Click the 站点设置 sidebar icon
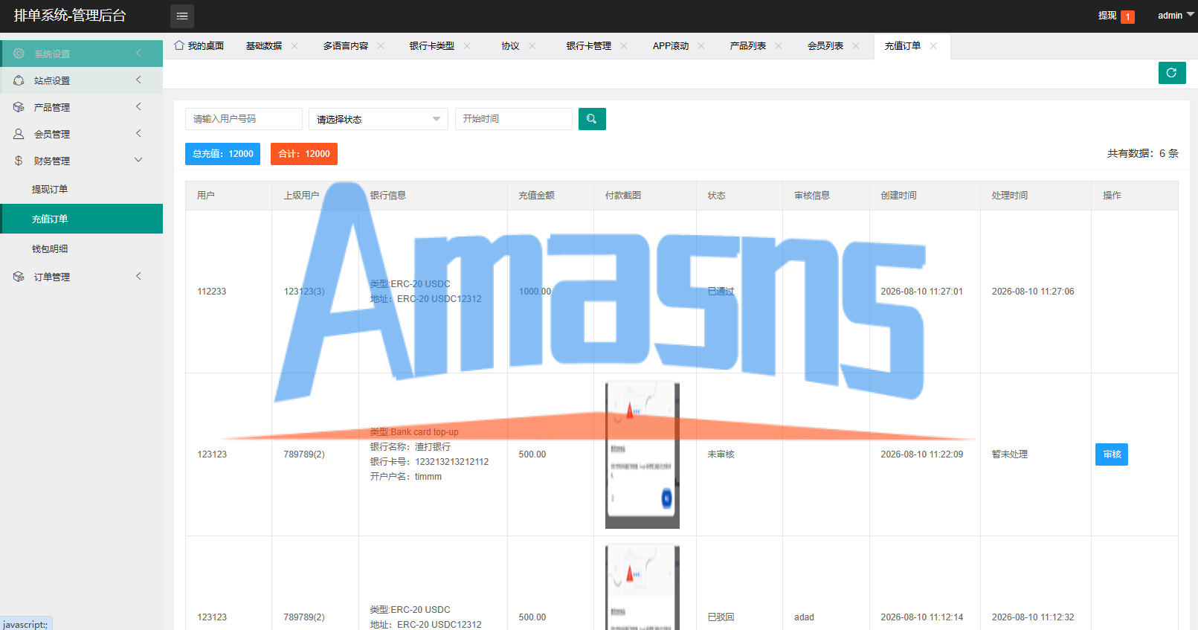 pyautogui.click(x=19, y=80)
